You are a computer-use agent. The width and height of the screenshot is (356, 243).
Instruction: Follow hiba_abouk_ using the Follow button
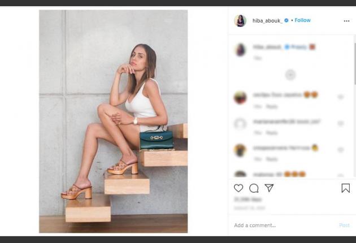click(302, 20)
